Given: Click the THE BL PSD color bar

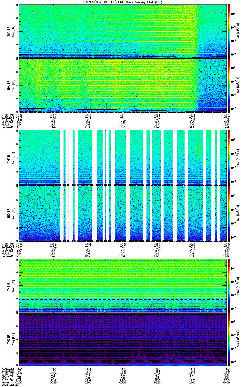Looking at the screenshot, I should pyautogui.click(x=229, y=286).
